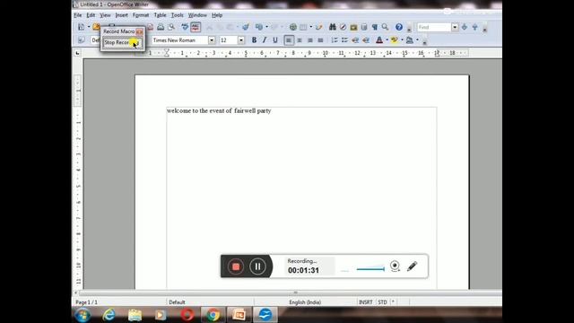Expand the font size dropdown arrow
The width and height of the screenshot is (574, 323).
tap(241, 39)
